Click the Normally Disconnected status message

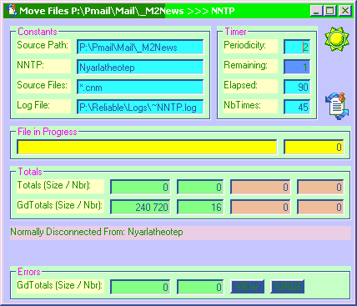click(x=97, y=232)
